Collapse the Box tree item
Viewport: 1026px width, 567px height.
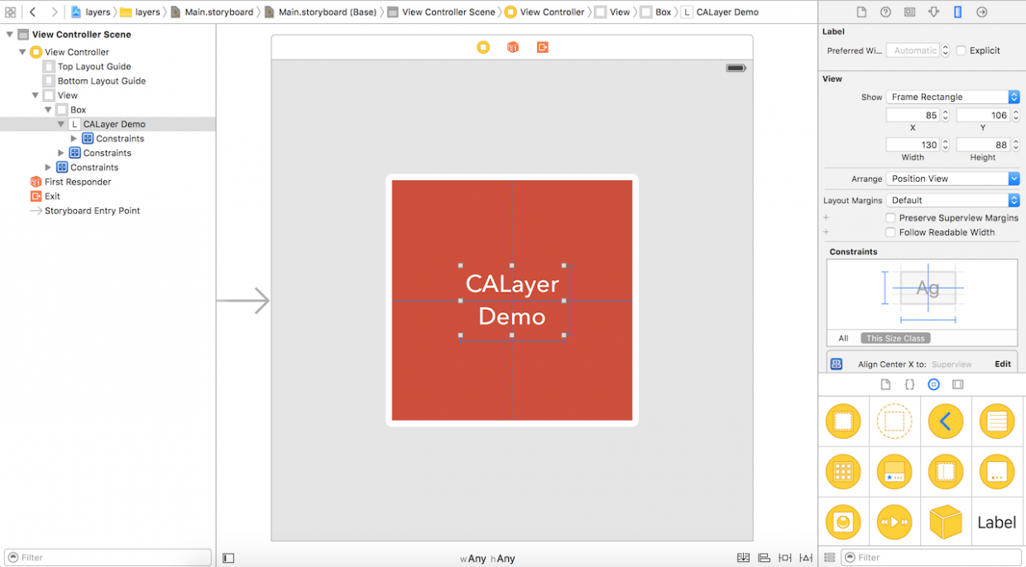pyautogui.click(x=48, y=109)
